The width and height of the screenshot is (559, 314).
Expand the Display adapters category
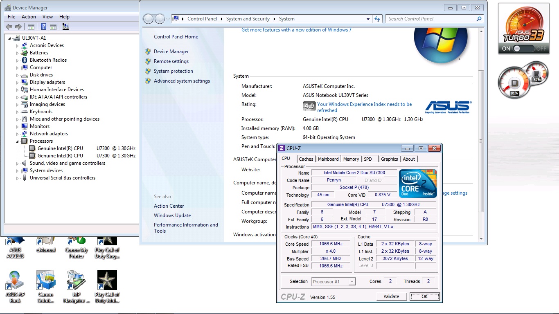pos(18,82)
